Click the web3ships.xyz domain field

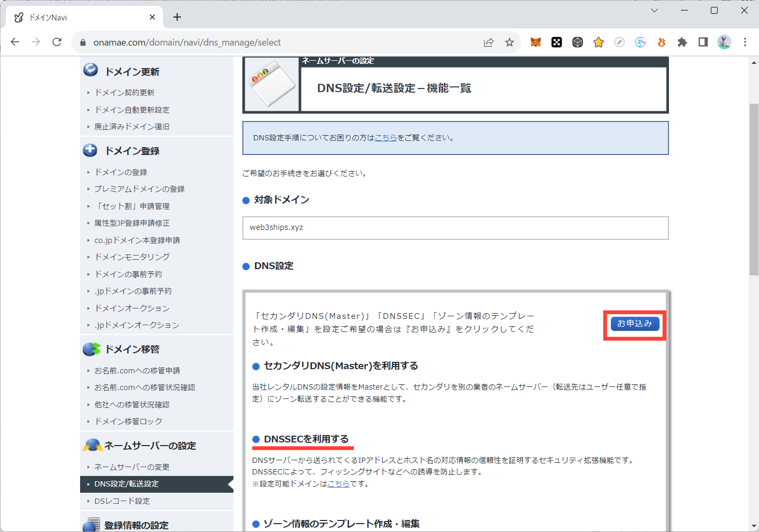[x=455, y=228]
